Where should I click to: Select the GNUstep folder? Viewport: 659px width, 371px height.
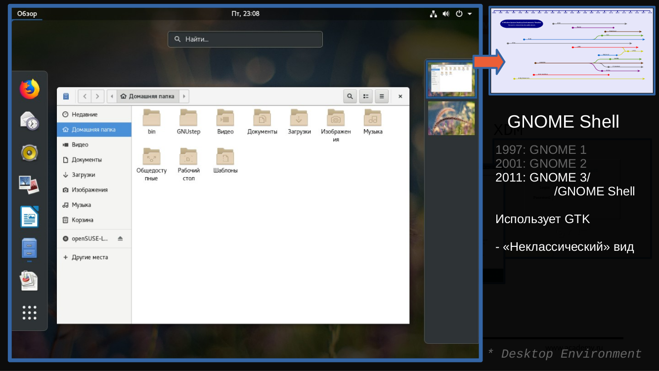point(188,122)
